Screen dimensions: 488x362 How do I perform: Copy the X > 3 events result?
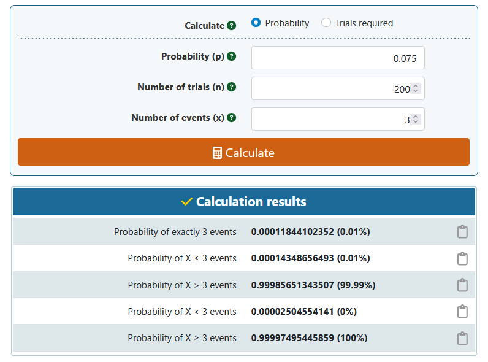click(x=462, y=285)
